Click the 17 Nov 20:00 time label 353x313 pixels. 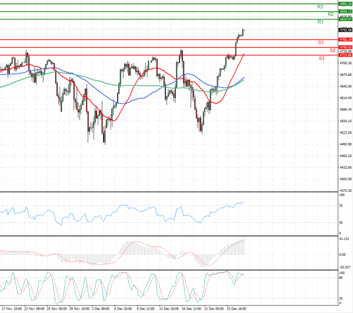coord(12,309)
